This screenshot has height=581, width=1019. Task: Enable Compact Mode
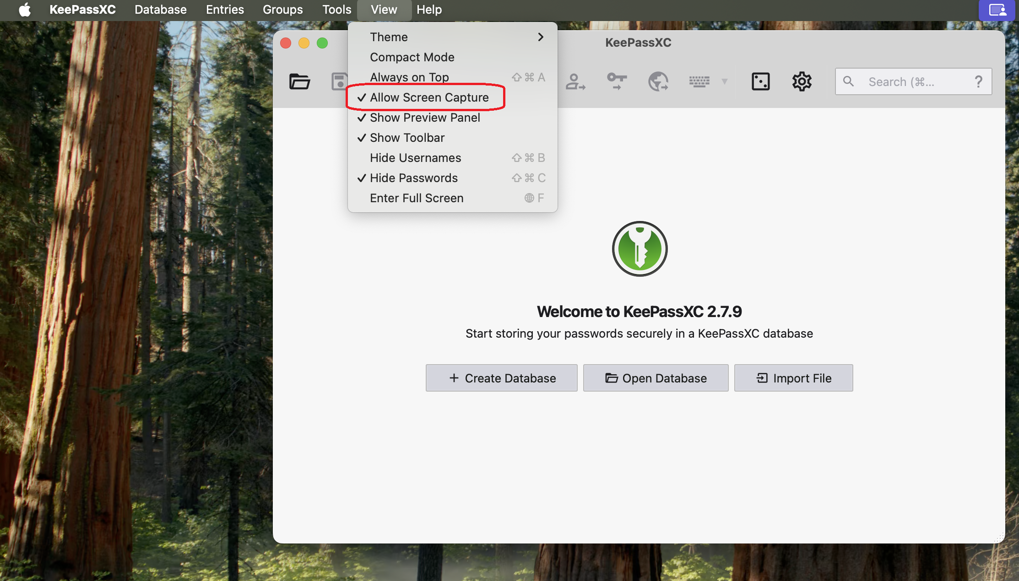pyautogui.click(x=452, y=57)
